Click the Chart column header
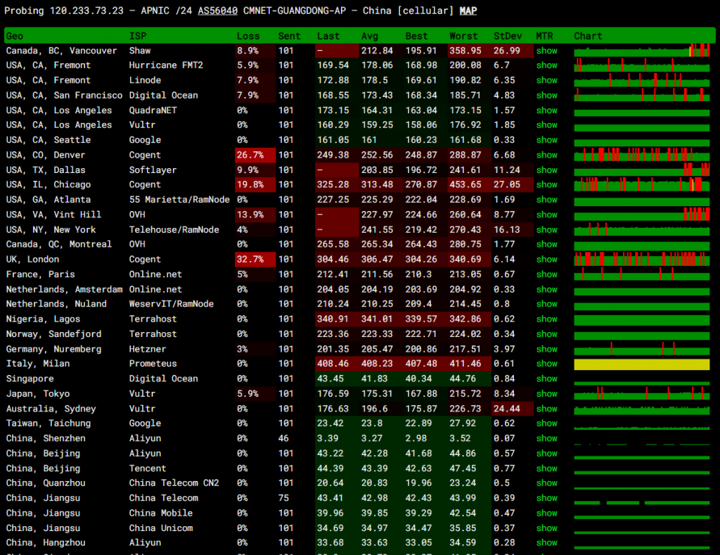 point(588,36)
